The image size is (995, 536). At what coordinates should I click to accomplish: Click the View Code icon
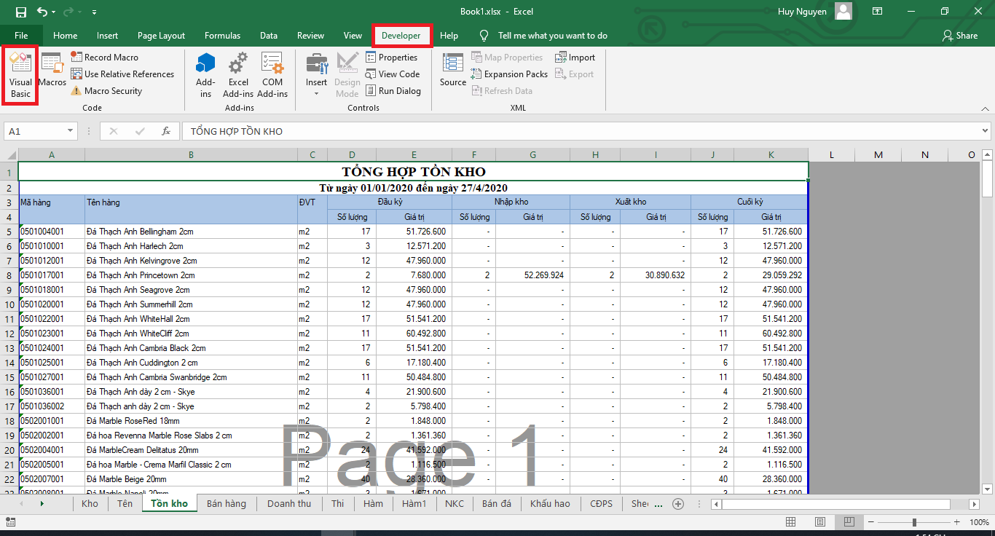pos(371,74)
